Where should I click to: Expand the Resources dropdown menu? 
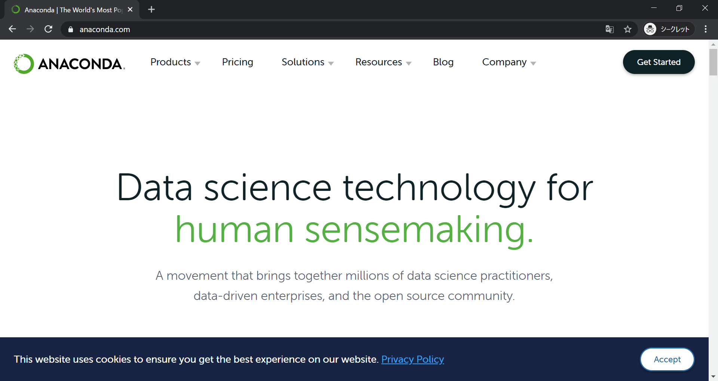(383, 62)
